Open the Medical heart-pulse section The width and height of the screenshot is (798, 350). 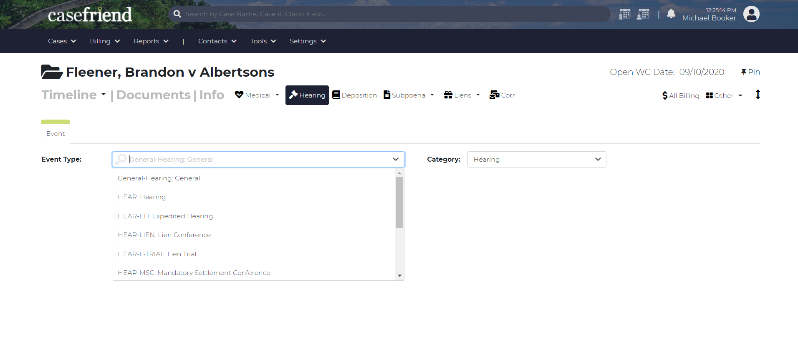(x=253, y=95)
